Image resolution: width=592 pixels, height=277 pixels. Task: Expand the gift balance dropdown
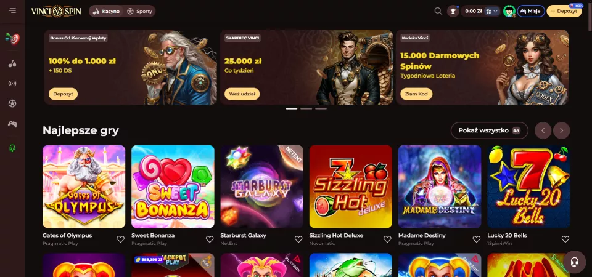492,11
